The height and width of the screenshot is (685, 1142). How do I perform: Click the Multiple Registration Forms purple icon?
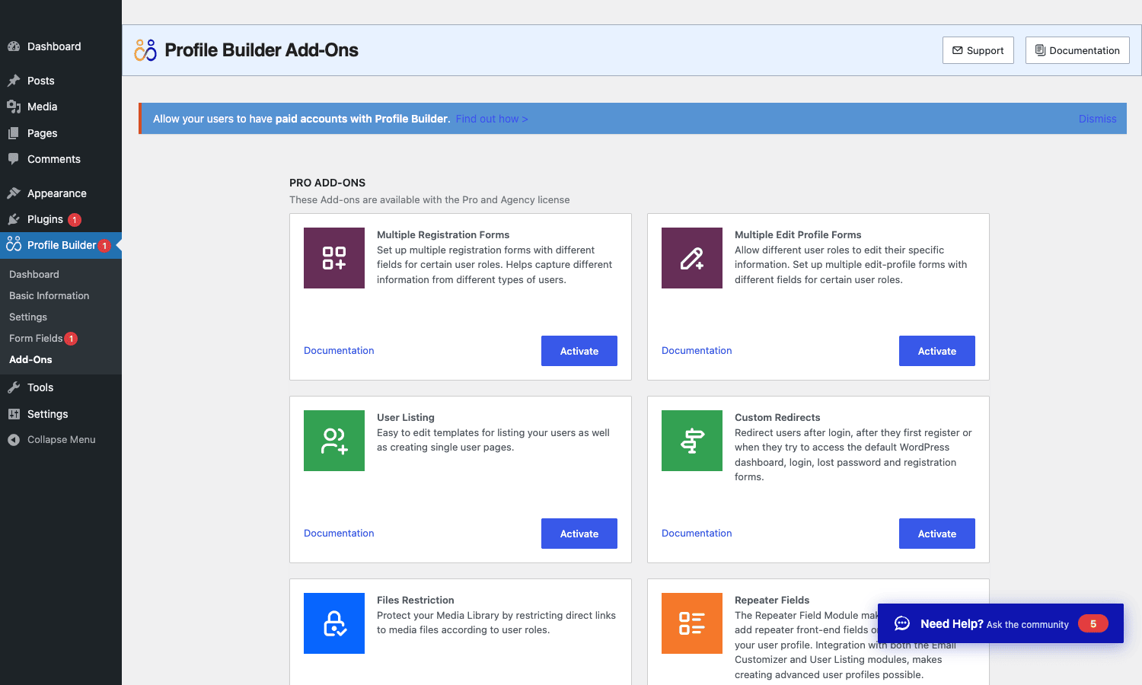334,258
